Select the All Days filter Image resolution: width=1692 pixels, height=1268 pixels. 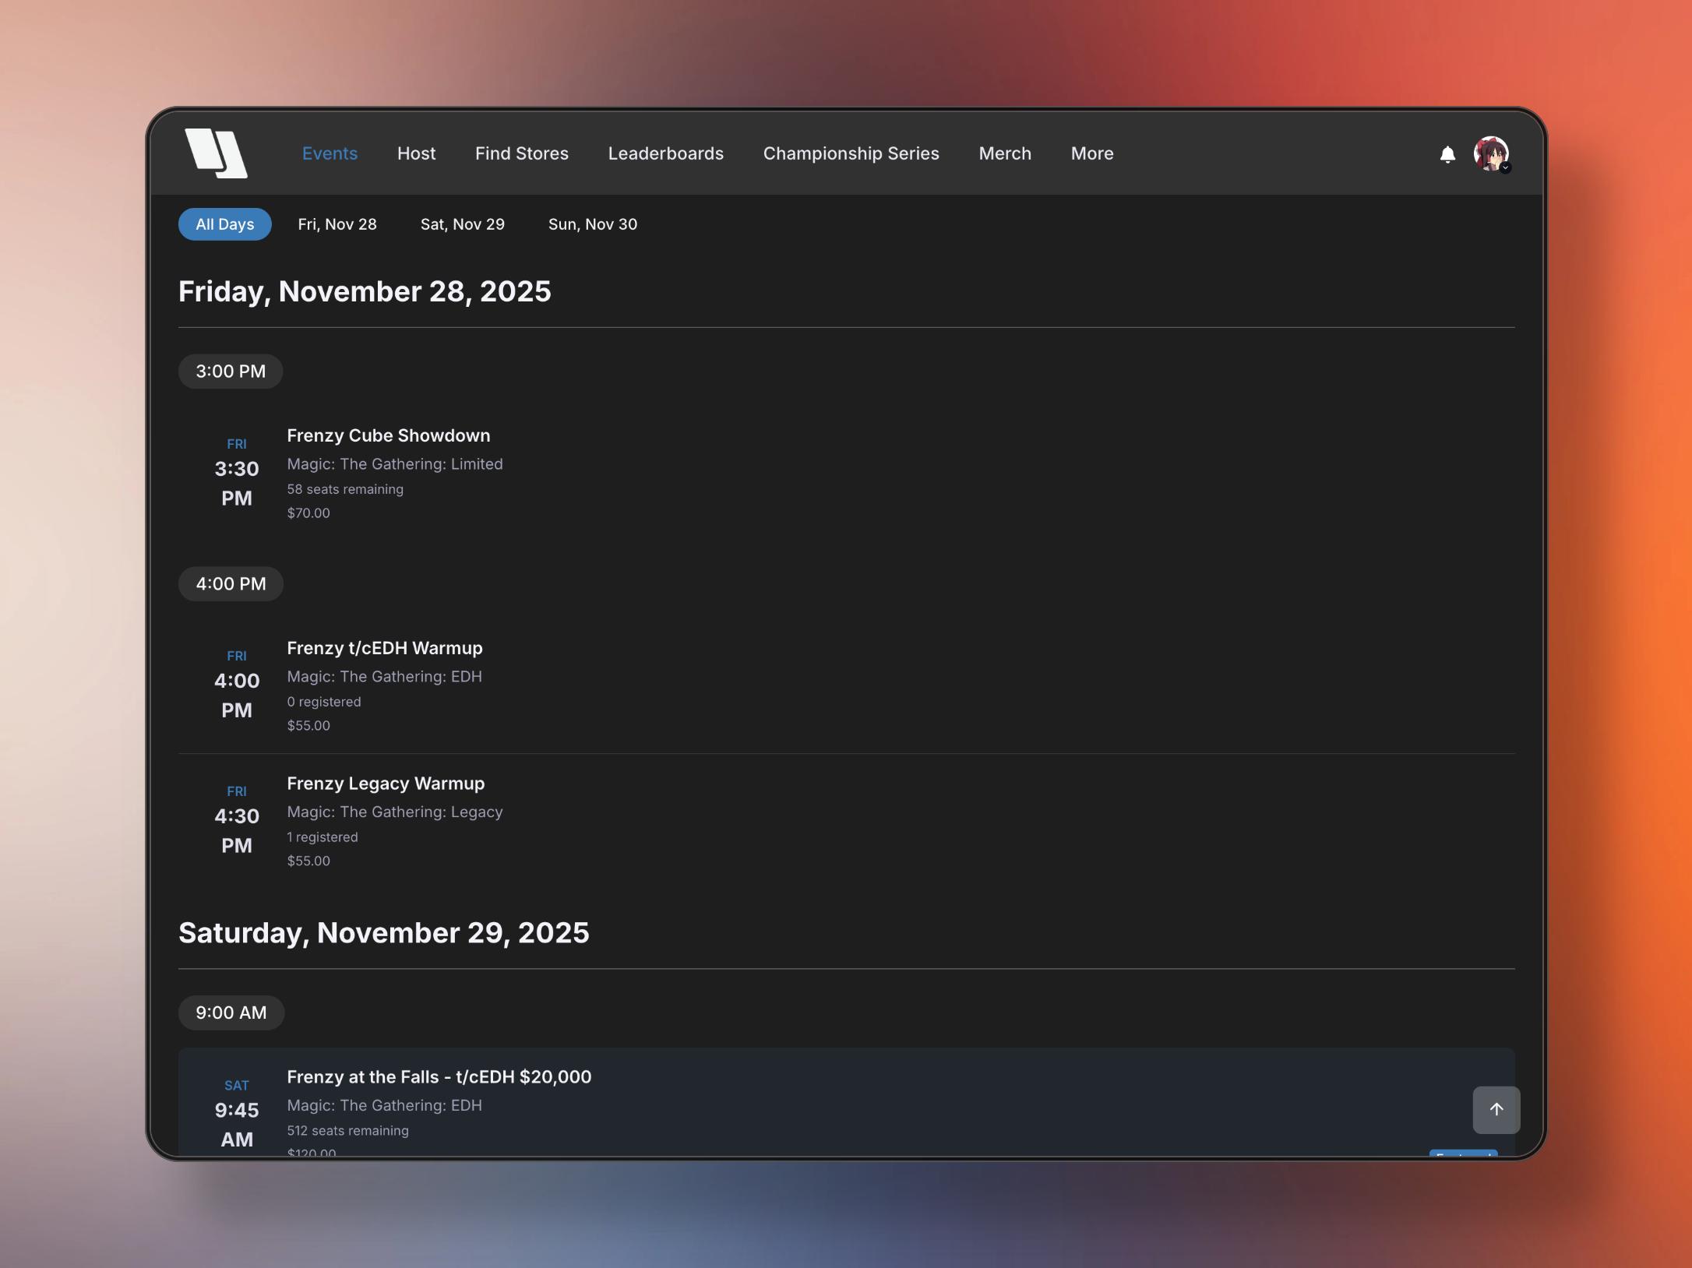(x=224, y=224)
